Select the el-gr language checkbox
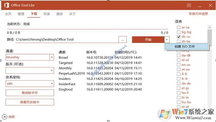 click(x=179, y=88)
